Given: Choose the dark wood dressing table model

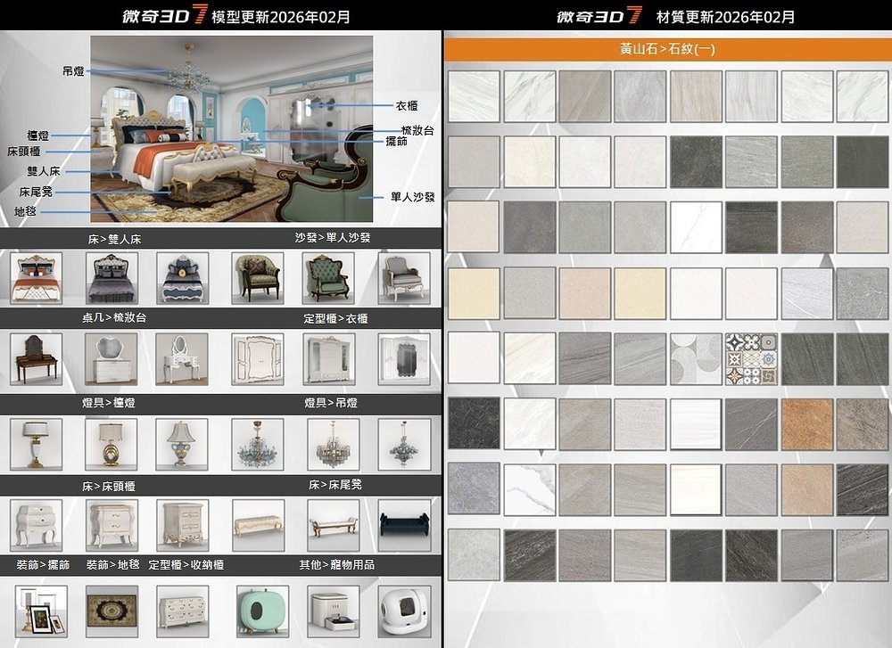Looking at the screenshot, I should (x=37, y=359).
